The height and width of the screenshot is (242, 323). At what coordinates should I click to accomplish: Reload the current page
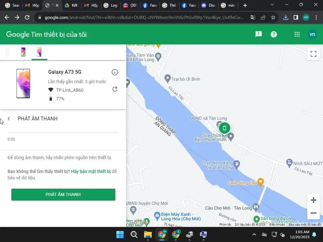(27, 18)
